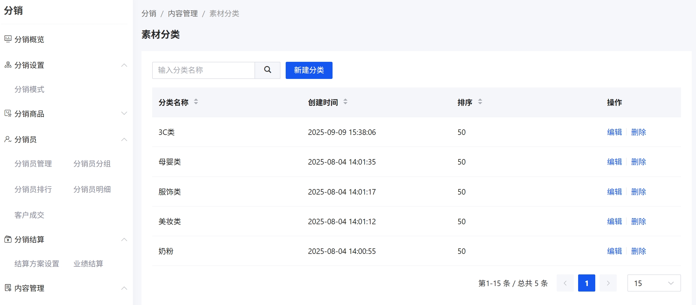Click the magnifying glass search icon

point(267,70)
